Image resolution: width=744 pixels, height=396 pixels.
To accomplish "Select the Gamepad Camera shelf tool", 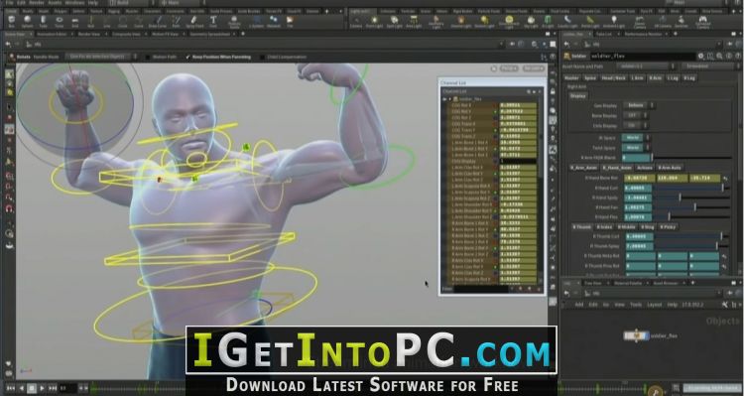I will coord(702,22).
